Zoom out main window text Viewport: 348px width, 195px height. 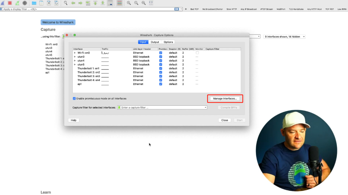tap(136, 3)
